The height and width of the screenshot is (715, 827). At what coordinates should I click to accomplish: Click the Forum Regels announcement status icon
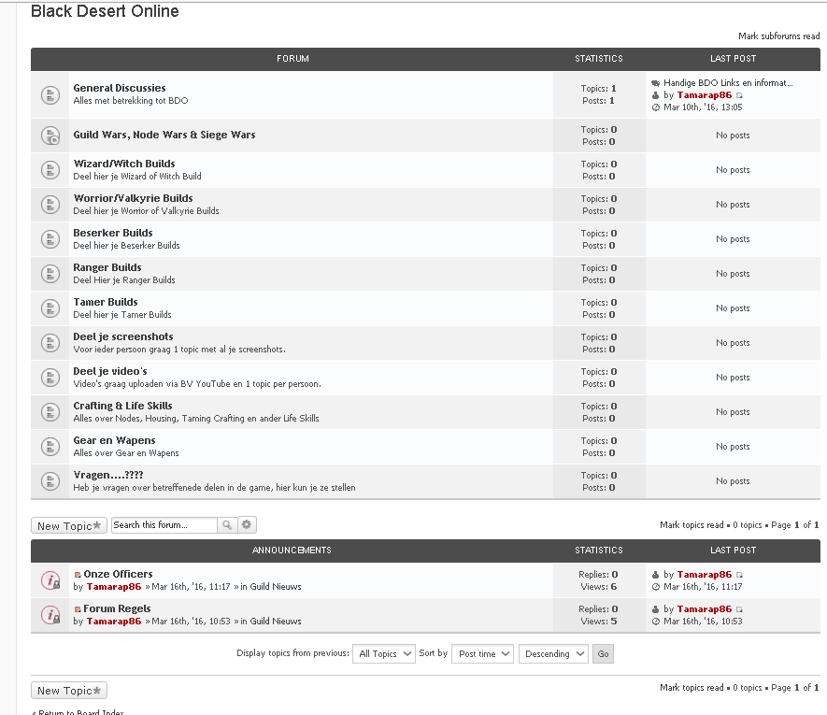click(x=50, y=615)
